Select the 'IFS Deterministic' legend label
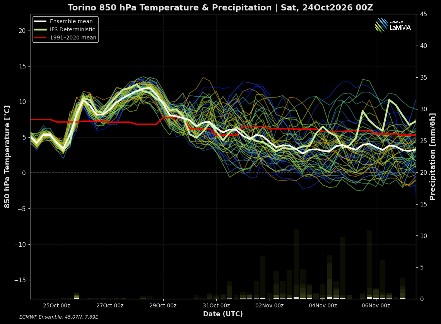The height and width of the screenshot is (324, 441). tap(73, 29)
